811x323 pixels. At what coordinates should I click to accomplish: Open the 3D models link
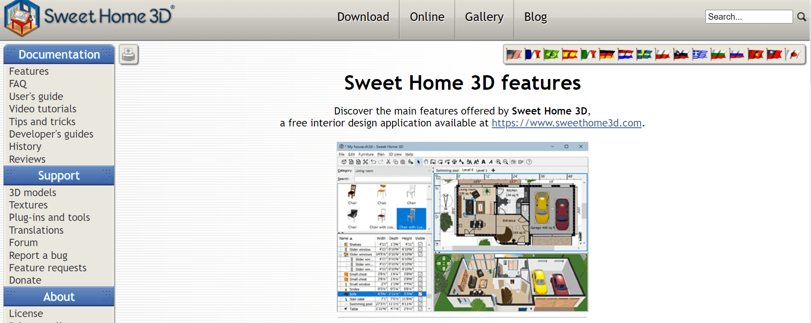[x=33, y=193]
